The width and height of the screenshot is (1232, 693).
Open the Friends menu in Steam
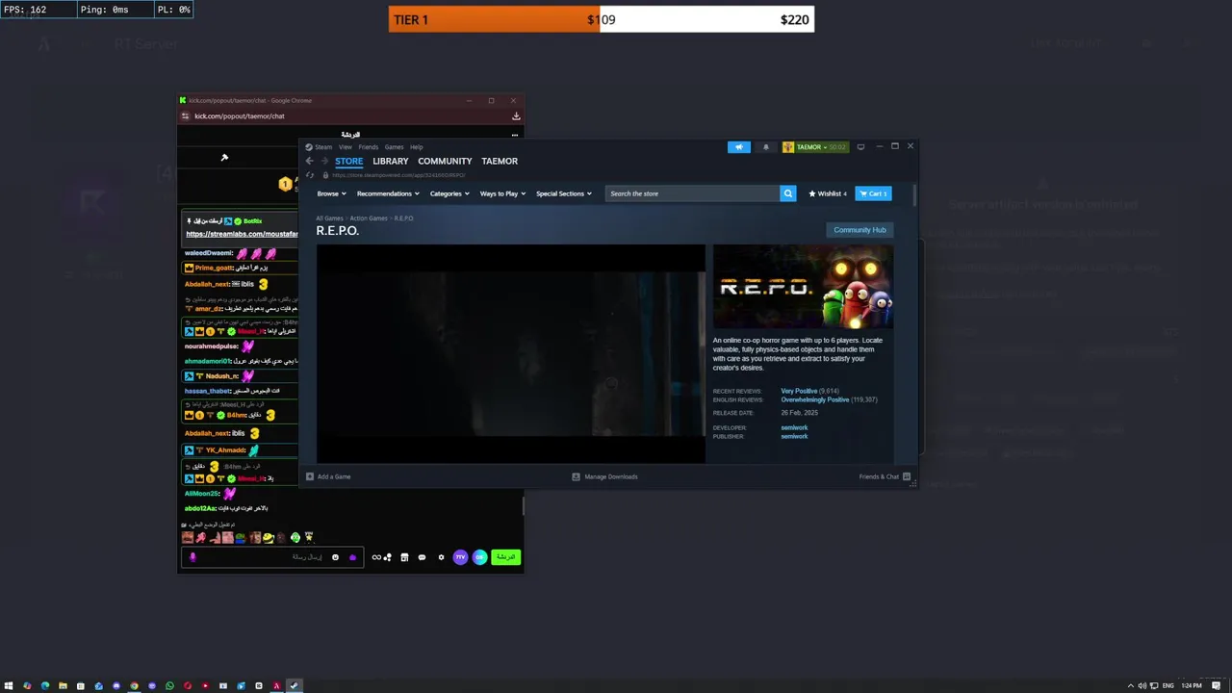[369, 147]
